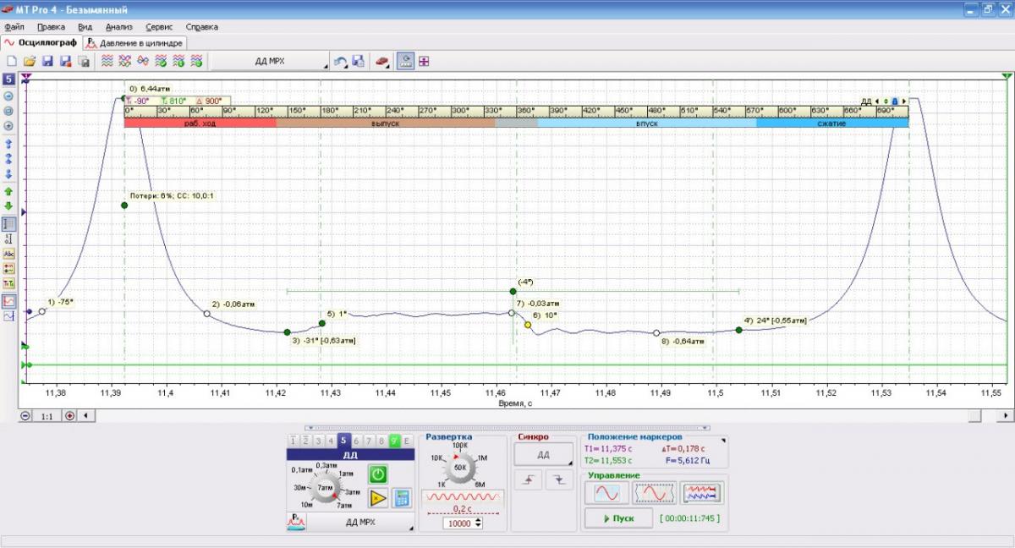Screen dimensions: 1015x548
Task: Click the sweep rate rotary knob
Action: (x=461, y=468)
